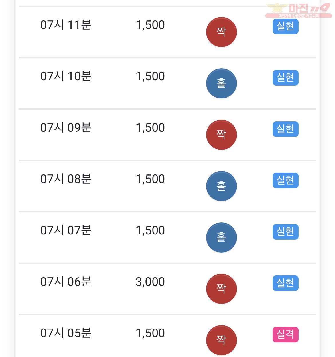Click the 07시 11분 time label

point(66,25)
